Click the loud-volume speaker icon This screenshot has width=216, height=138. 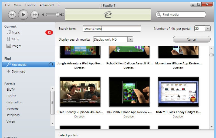click(x=62, y=15)
